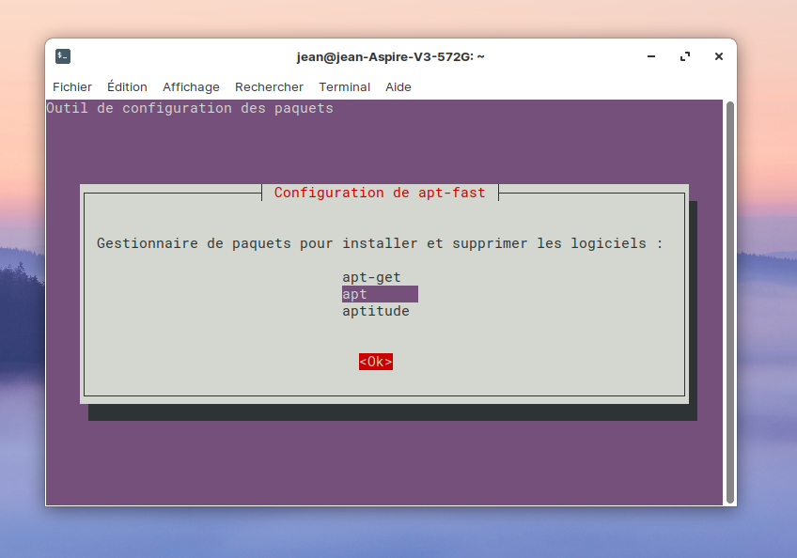Open the Aide menu
797x558 pixels.
398,86
